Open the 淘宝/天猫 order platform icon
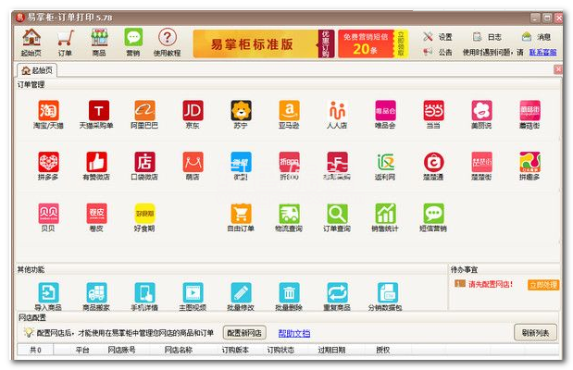The image size is (573, 370). pos(48,111)
